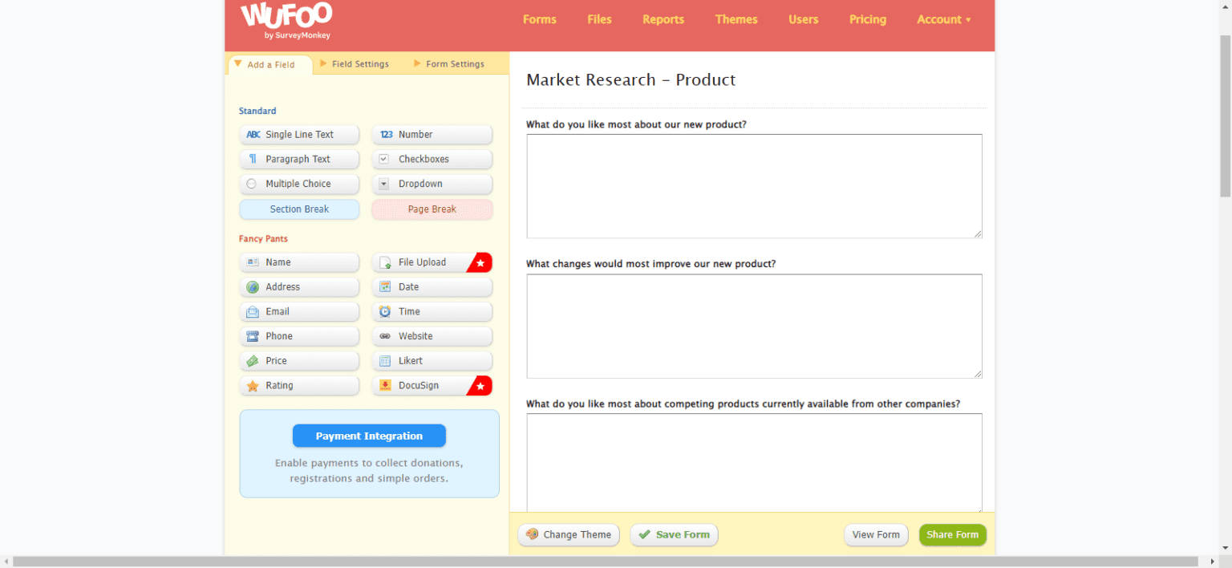
Task: Add a Checkboxes field
Action: (x=432, y=160)
